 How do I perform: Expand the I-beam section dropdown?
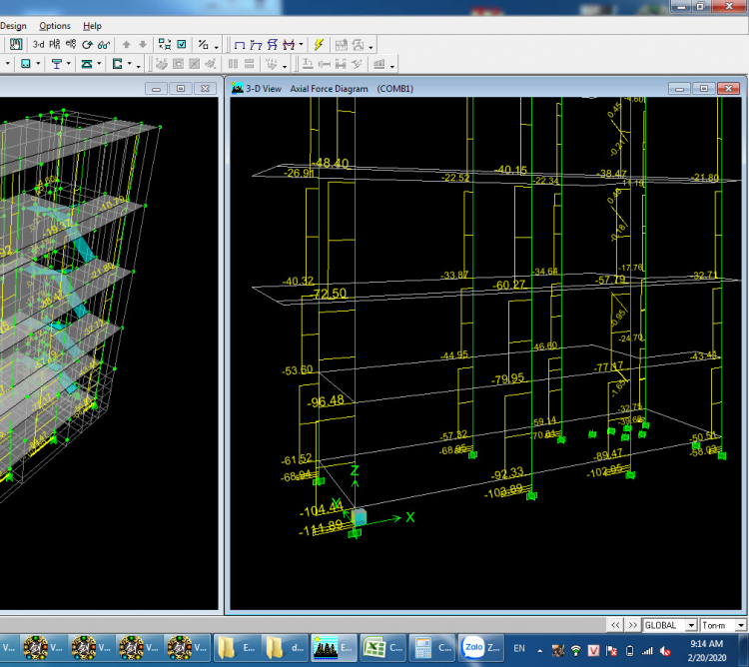[x=69, y=64]
